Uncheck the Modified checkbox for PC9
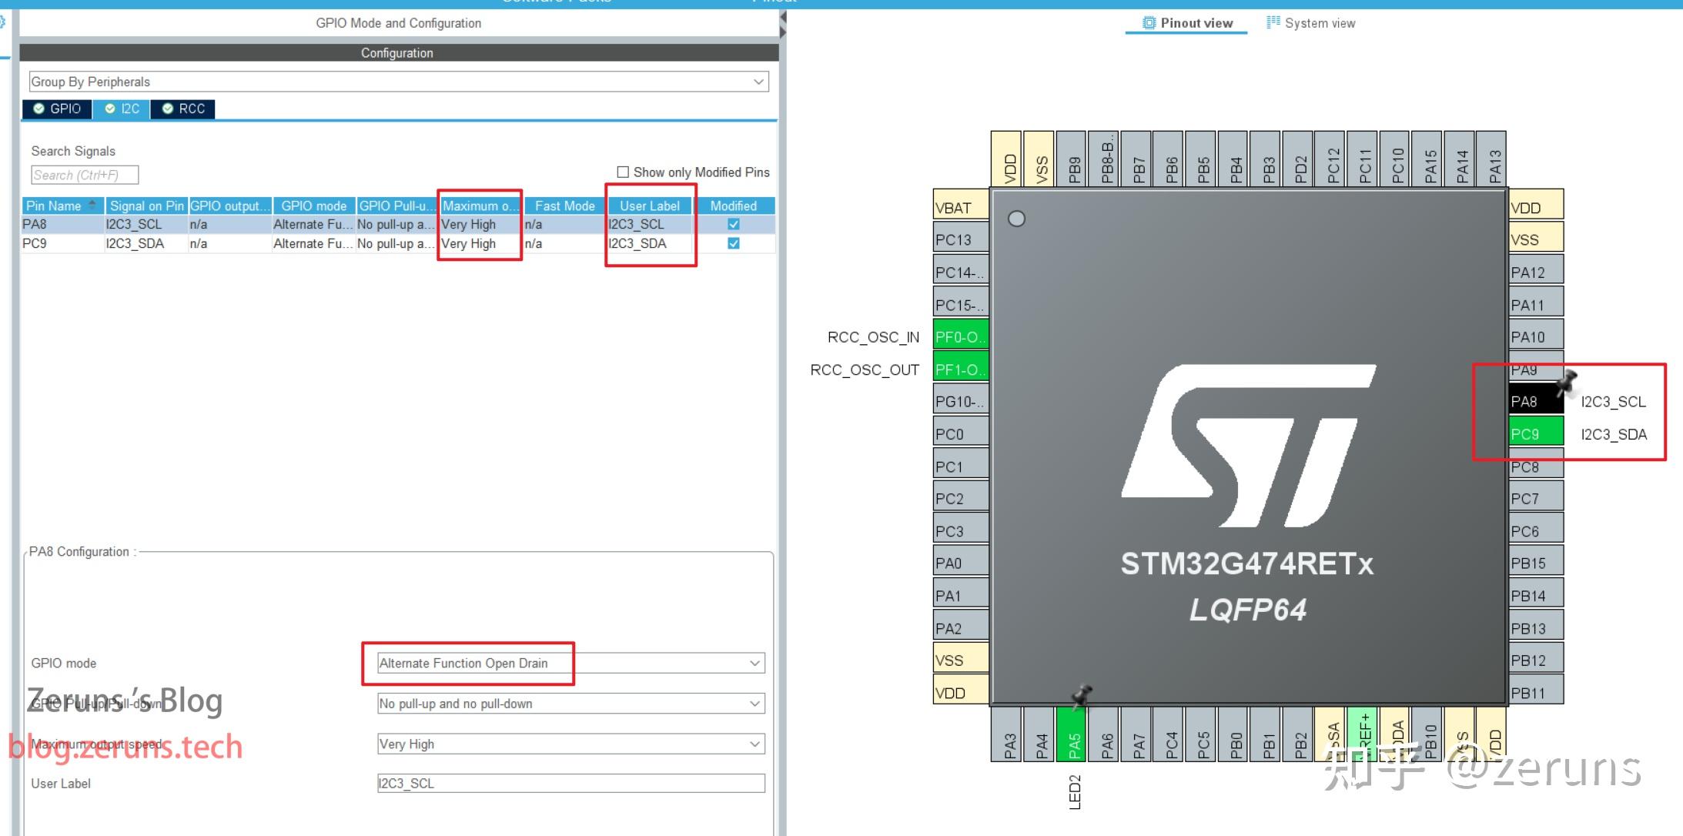Image resolution: width=1683 pixels, height=836 pixels. [x=733, y=243]
